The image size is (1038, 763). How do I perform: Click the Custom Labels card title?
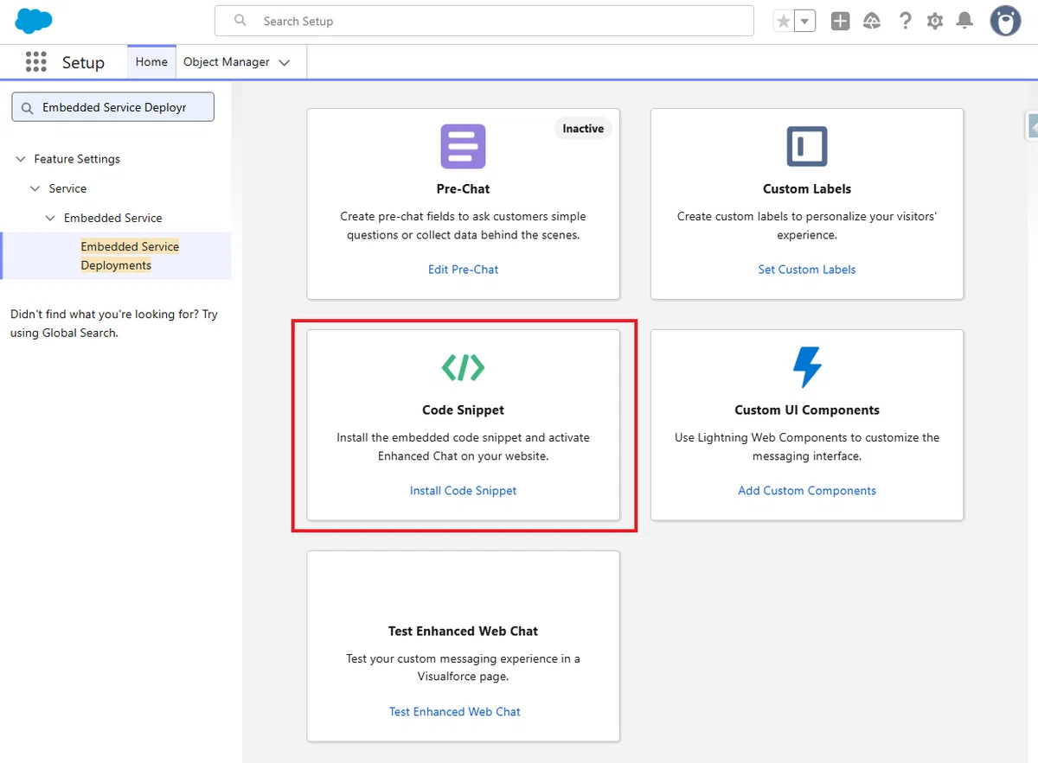pyautogui.click(x=807, y=189)
